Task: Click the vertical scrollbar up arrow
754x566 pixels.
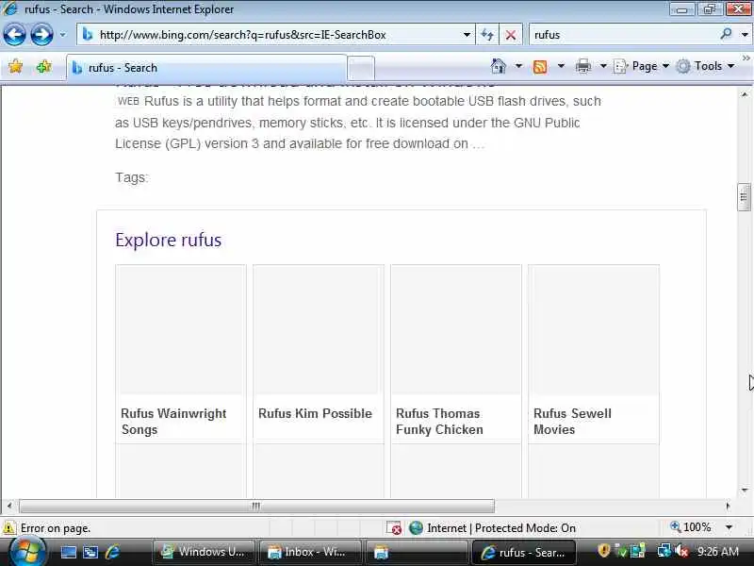Action: click(x=745, y=94)
